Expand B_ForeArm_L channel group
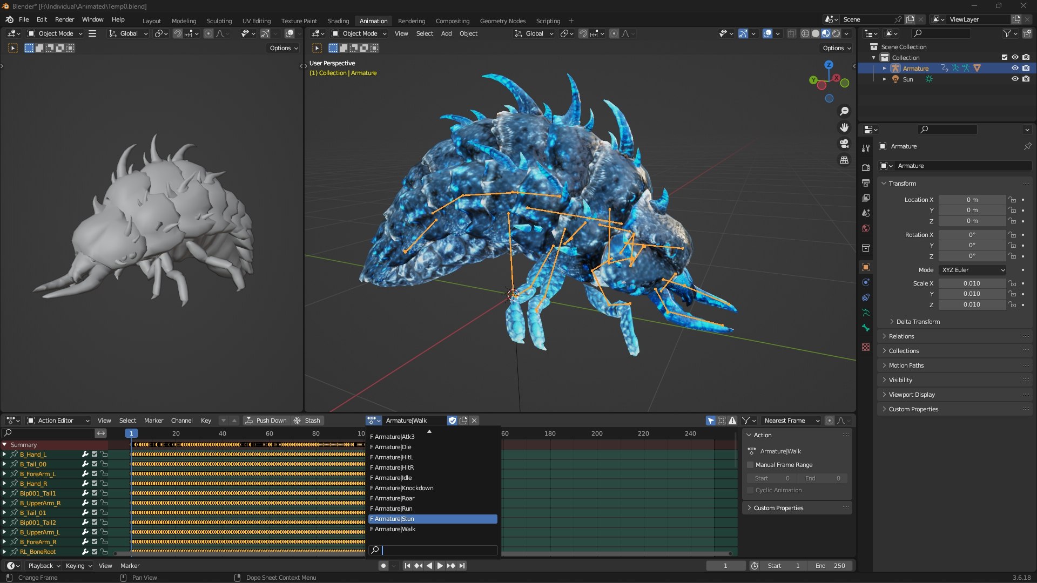Screen dimensions: 1037x583 4,474
